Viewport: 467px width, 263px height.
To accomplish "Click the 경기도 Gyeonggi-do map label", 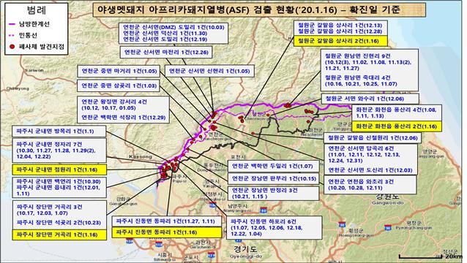I will click(x=246, y=251).
